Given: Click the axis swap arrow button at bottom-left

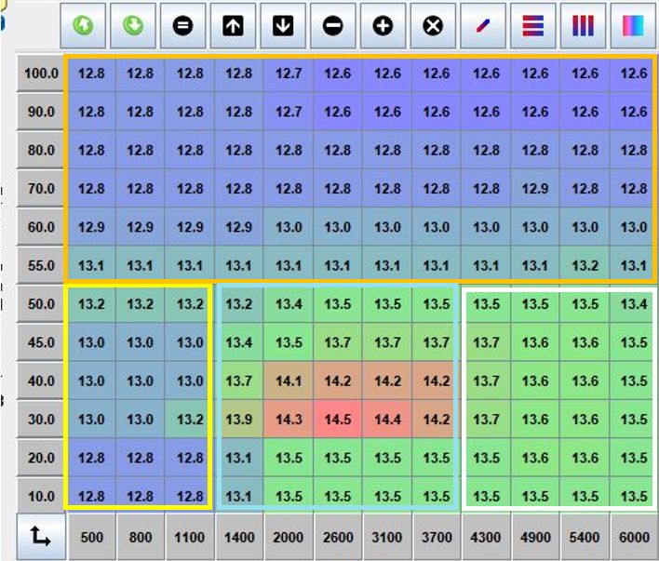Looking at the screenshot, I should tap(41, 536).
